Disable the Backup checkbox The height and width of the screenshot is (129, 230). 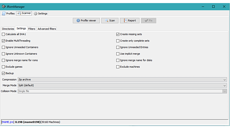click(3, 73)
